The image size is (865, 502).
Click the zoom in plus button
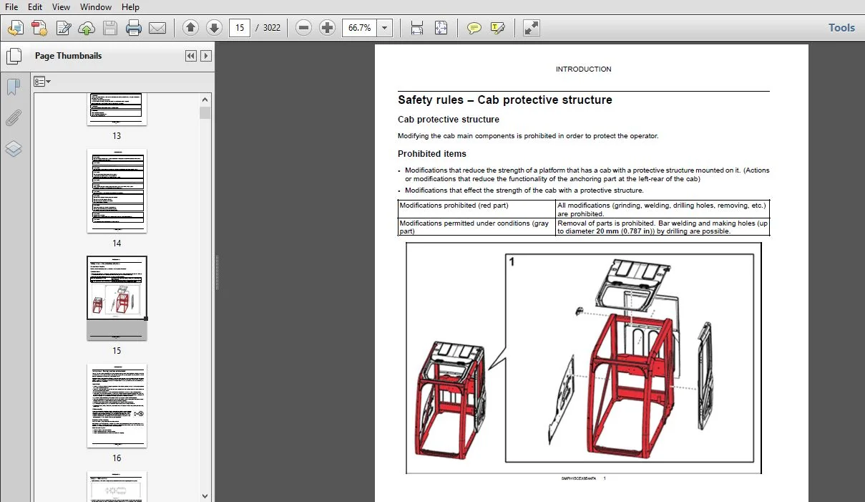point(328,28)
